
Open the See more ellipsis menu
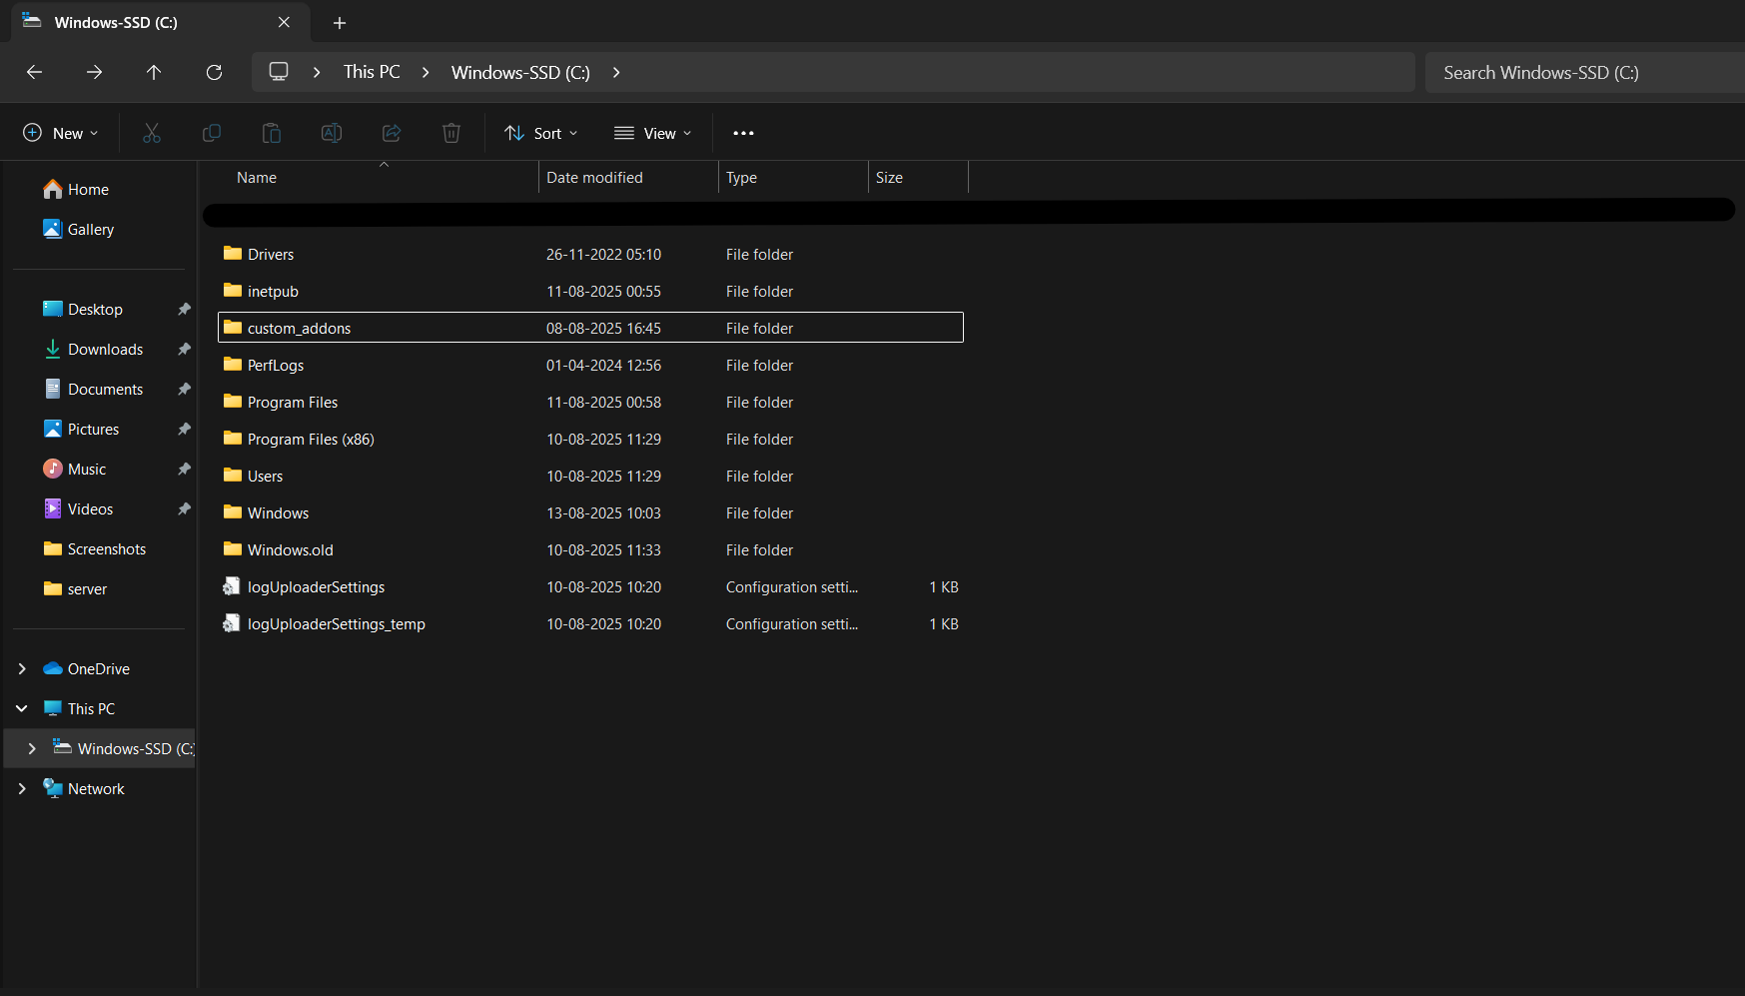point(743,133)
